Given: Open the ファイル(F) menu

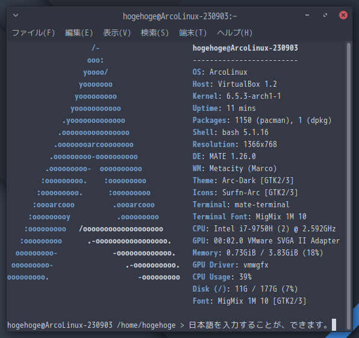Looking at the screenshot, I should click(33, 33).
